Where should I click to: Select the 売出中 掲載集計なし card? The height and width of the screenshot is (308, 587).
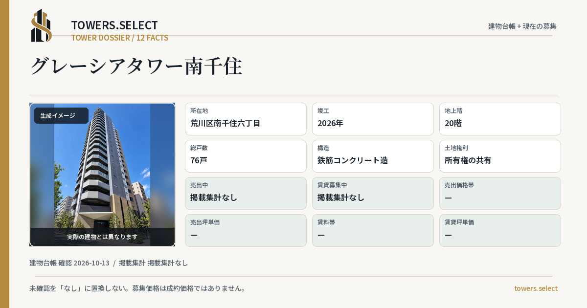246,193
